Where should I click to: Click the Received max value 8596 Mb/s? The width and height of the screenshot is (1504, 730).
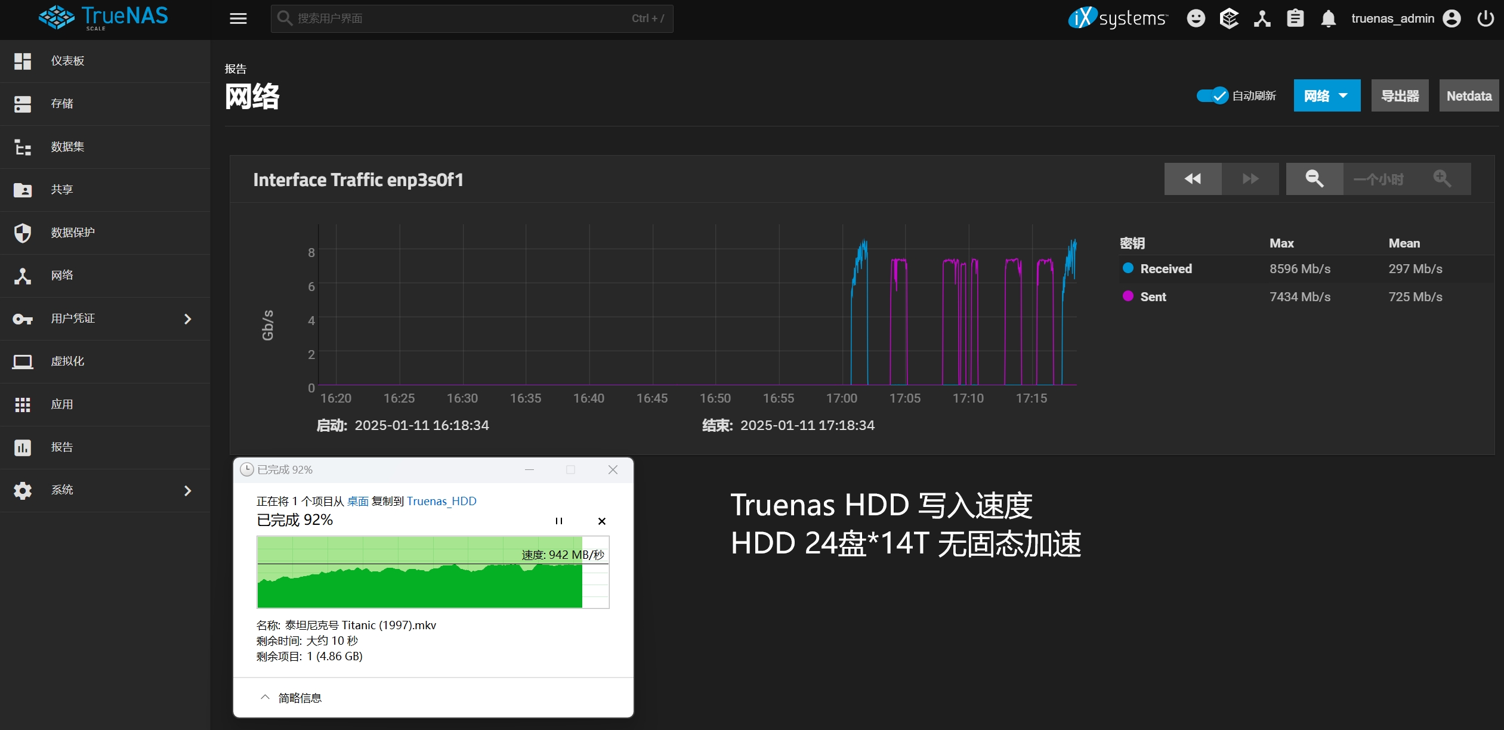pos(1299,269)
